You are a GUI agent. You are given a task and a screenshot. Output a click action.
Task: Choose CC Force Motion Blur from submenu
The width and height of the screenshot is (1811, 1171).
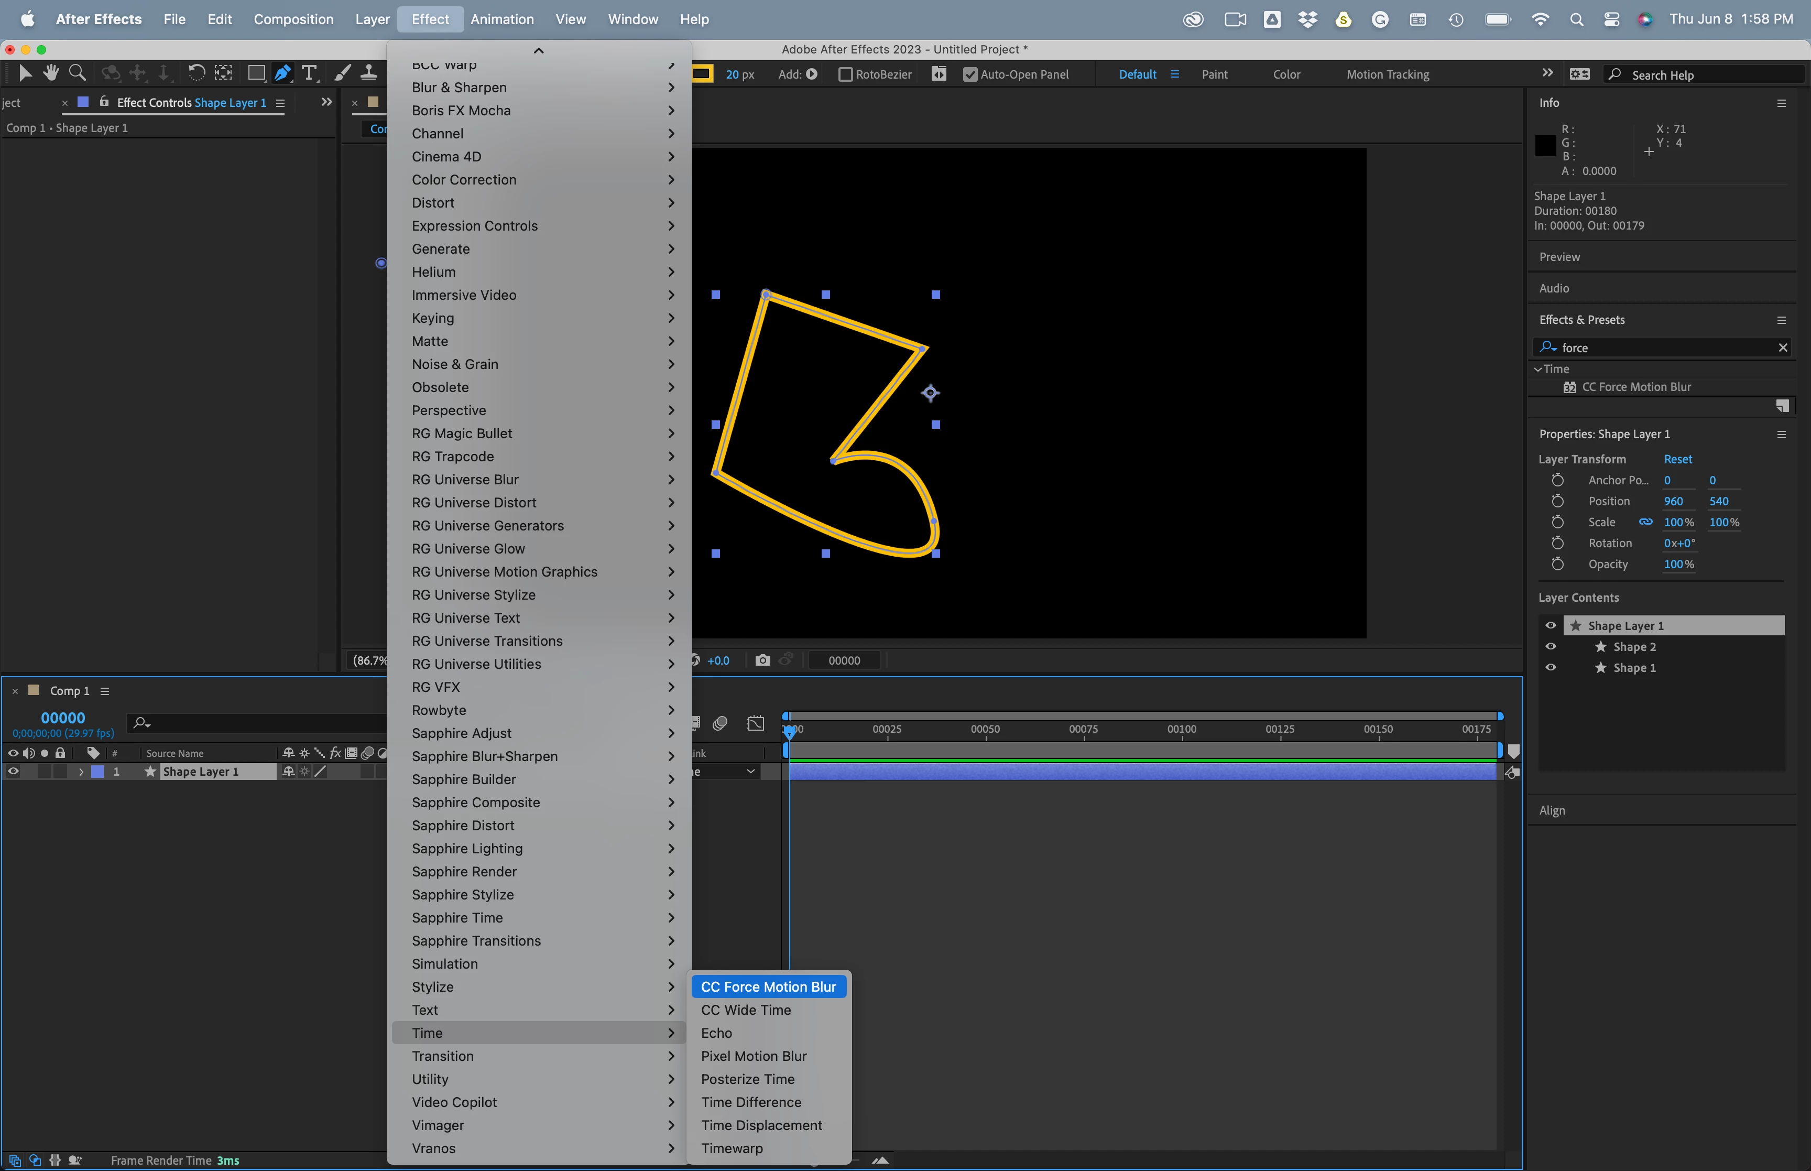coord(768,987)
